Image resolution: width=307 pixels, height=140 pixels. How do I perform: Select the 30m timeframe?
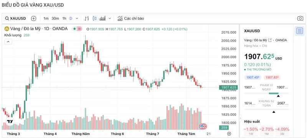click(55, 18)
